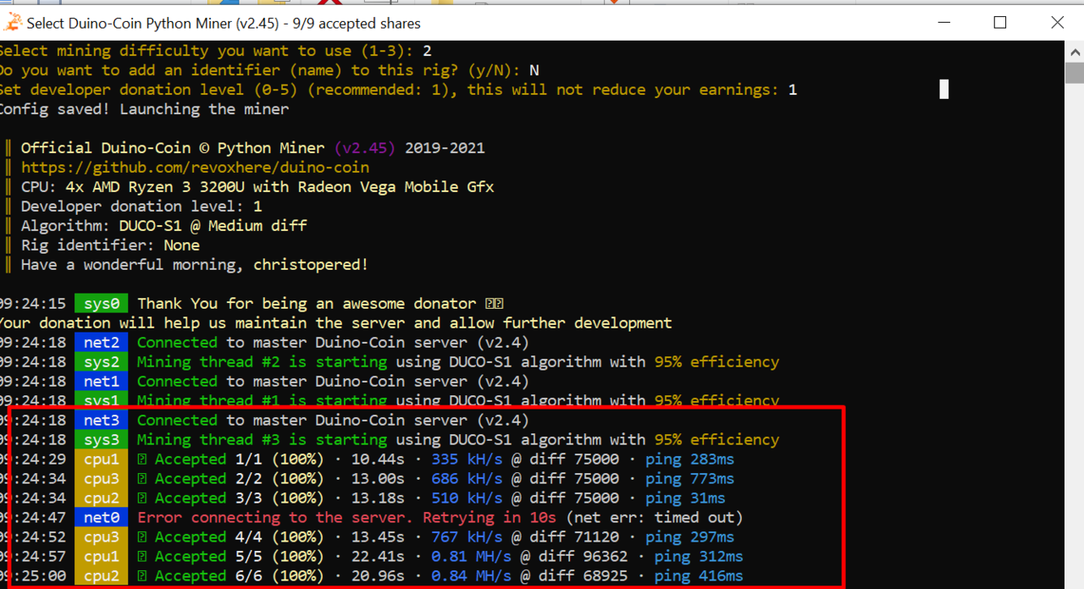Click the 'Select mining difficulty' prompt line
The image size is (1084, 589).
215,51
